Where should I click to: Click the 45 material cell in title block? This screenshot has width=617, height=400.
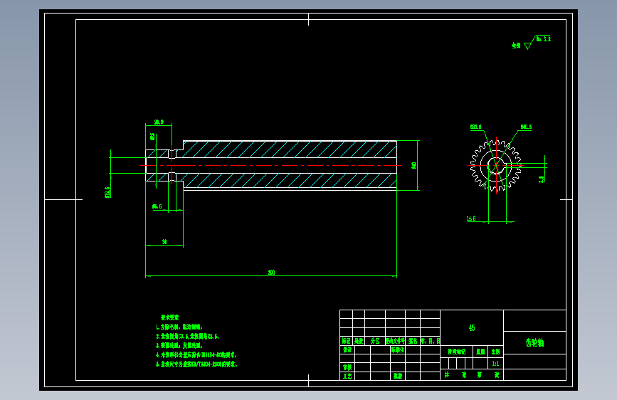[472, 328]
